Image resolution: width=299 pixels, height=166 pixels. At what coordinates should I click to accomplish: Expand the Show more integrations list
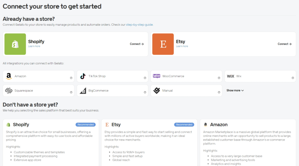(x=235, y=90)
